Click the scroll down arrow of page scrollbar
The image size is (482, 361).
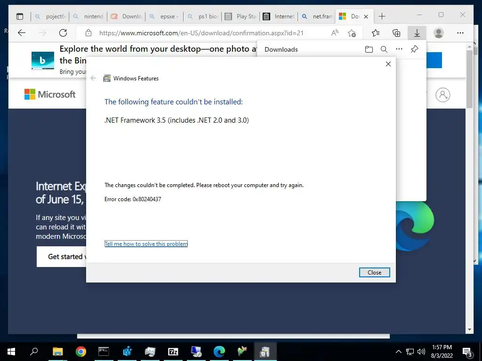click(469, 330)
